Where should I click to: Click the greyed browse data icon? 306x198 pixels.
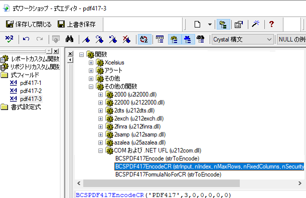point(56,39)
